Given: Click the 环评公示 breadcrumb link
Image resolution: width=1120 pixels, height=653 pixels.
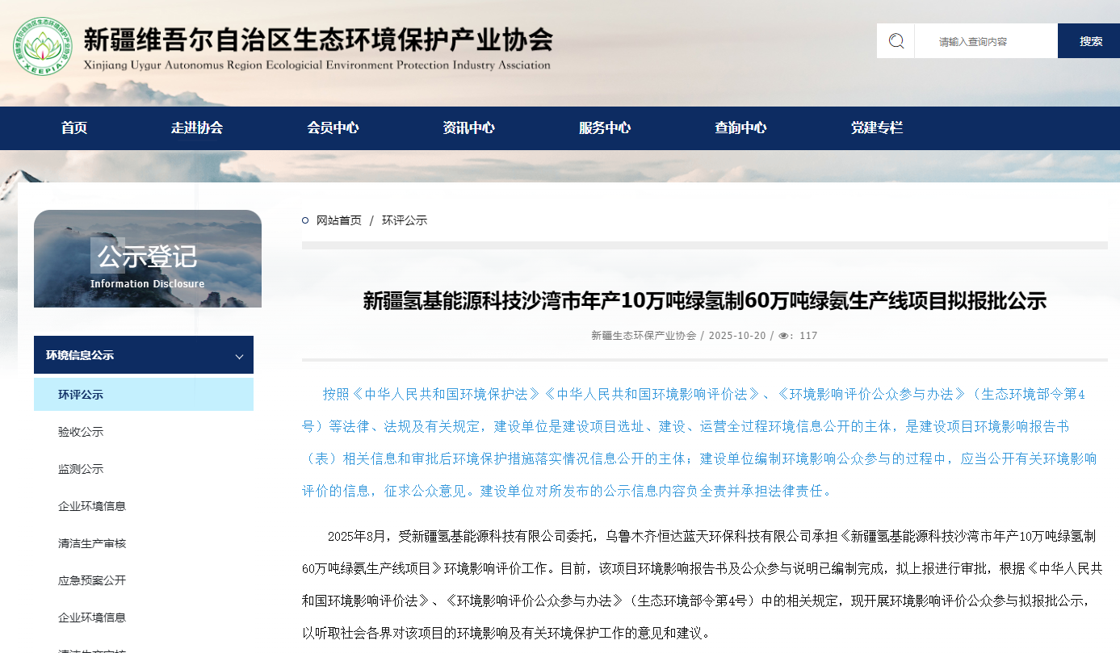Looking at the screenshot, I should (x=405, y=220).
